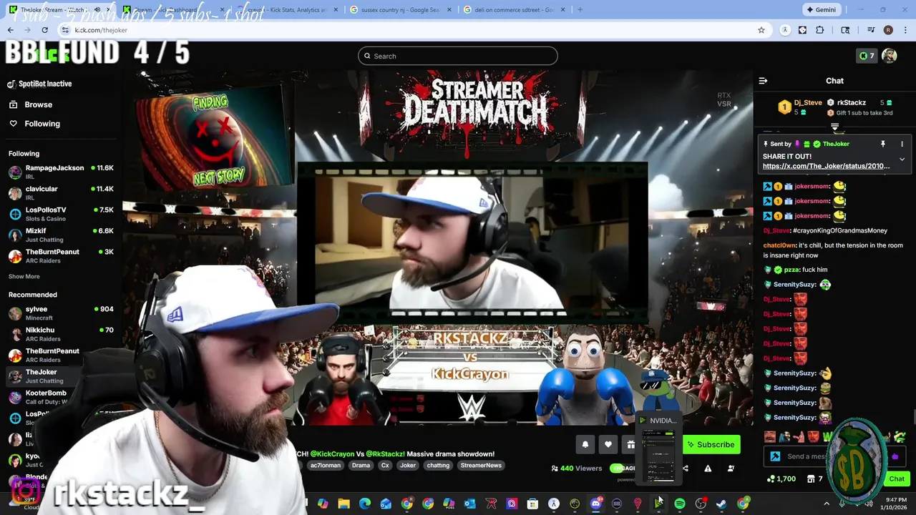Open stream tag ac7ionman
The height and width of the screenshot is (515, 916).
326,465
